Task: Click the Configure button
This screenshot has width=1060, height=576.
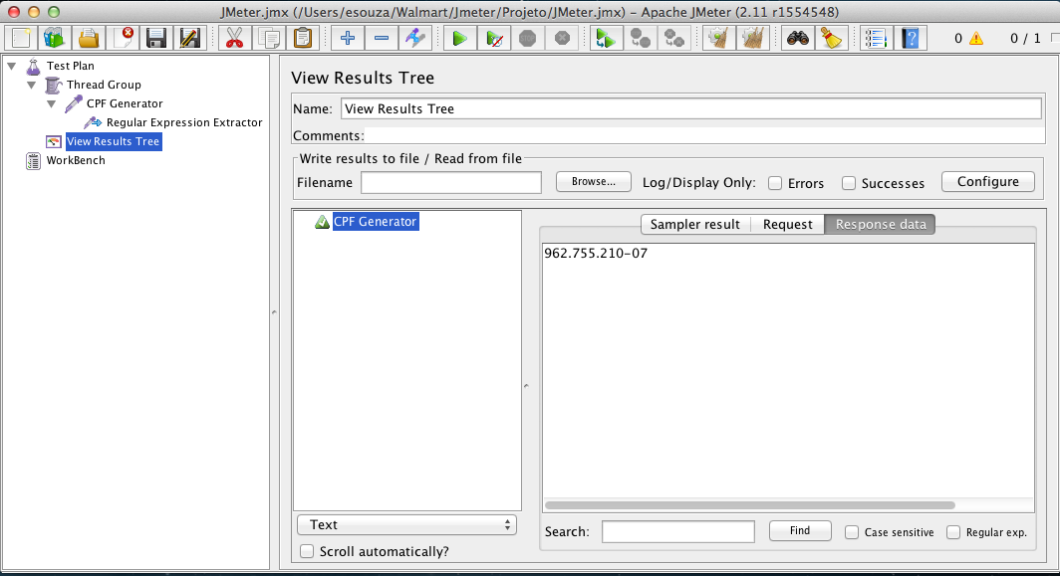Action: tap(987, 182)
